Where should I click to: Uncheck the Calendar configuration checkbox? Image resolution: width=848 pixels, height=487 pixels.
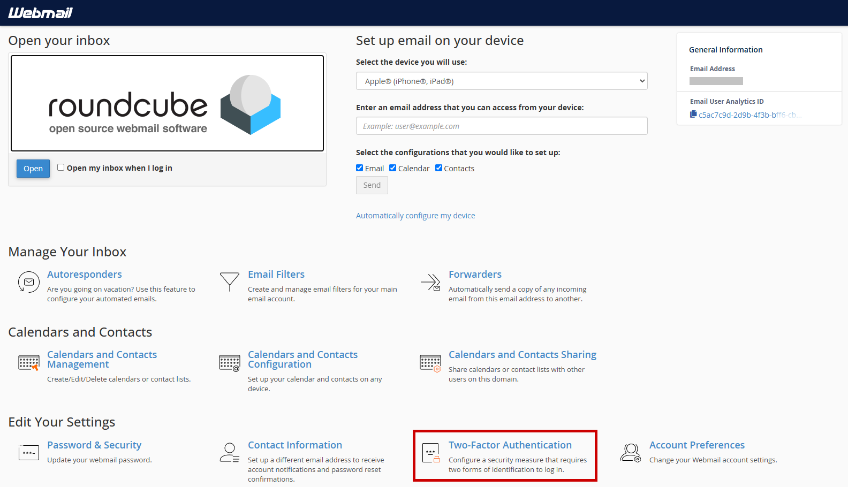coord(393,168)
